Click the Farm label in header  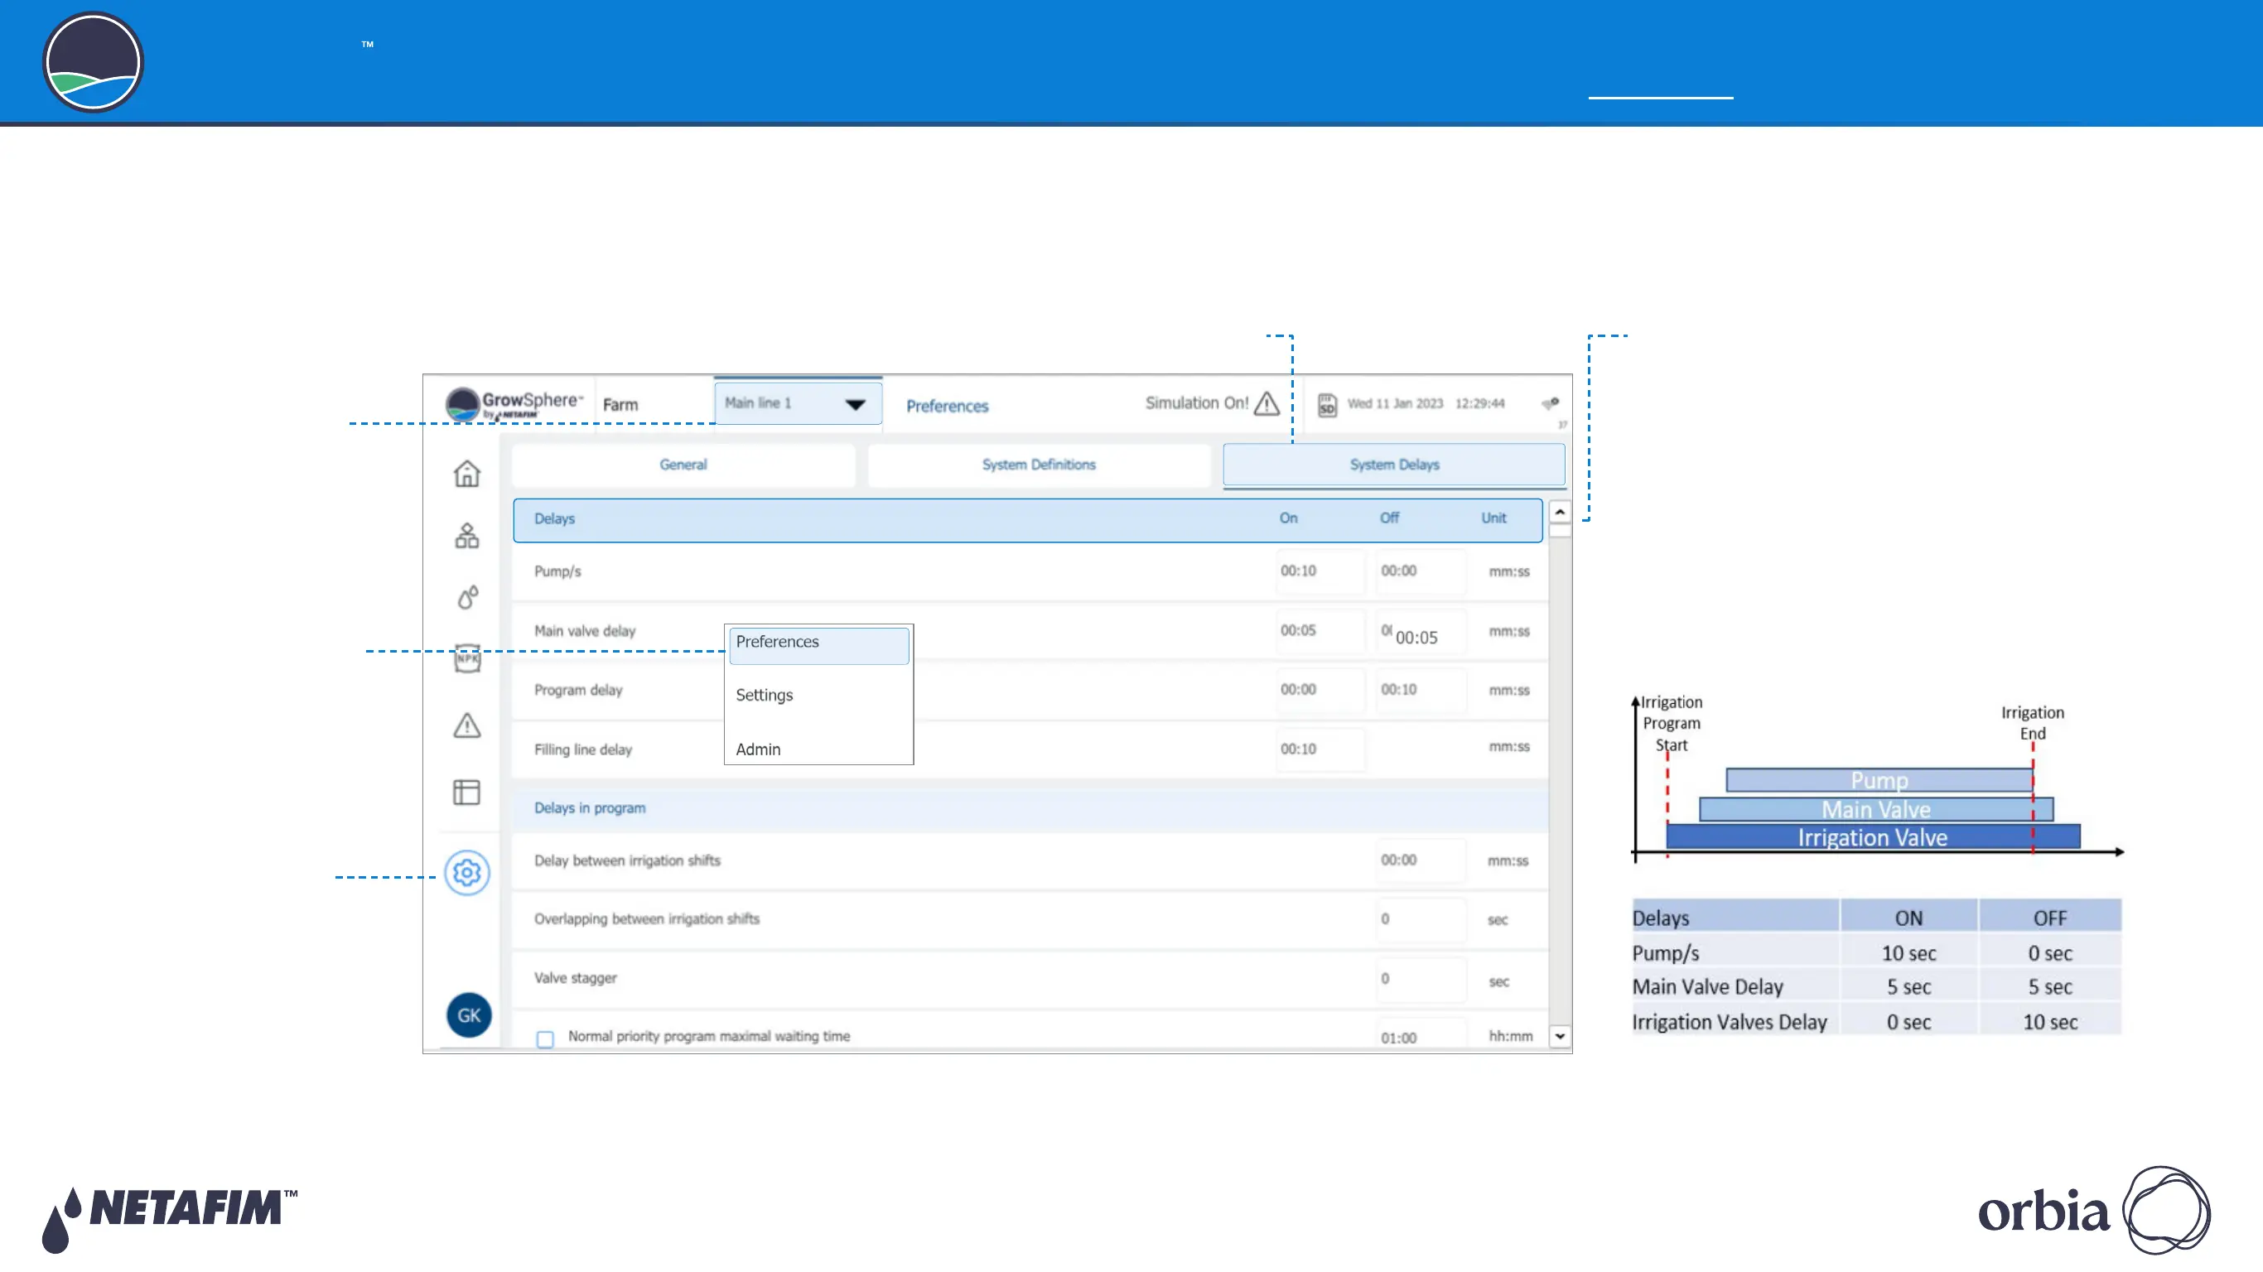(620, 405)
